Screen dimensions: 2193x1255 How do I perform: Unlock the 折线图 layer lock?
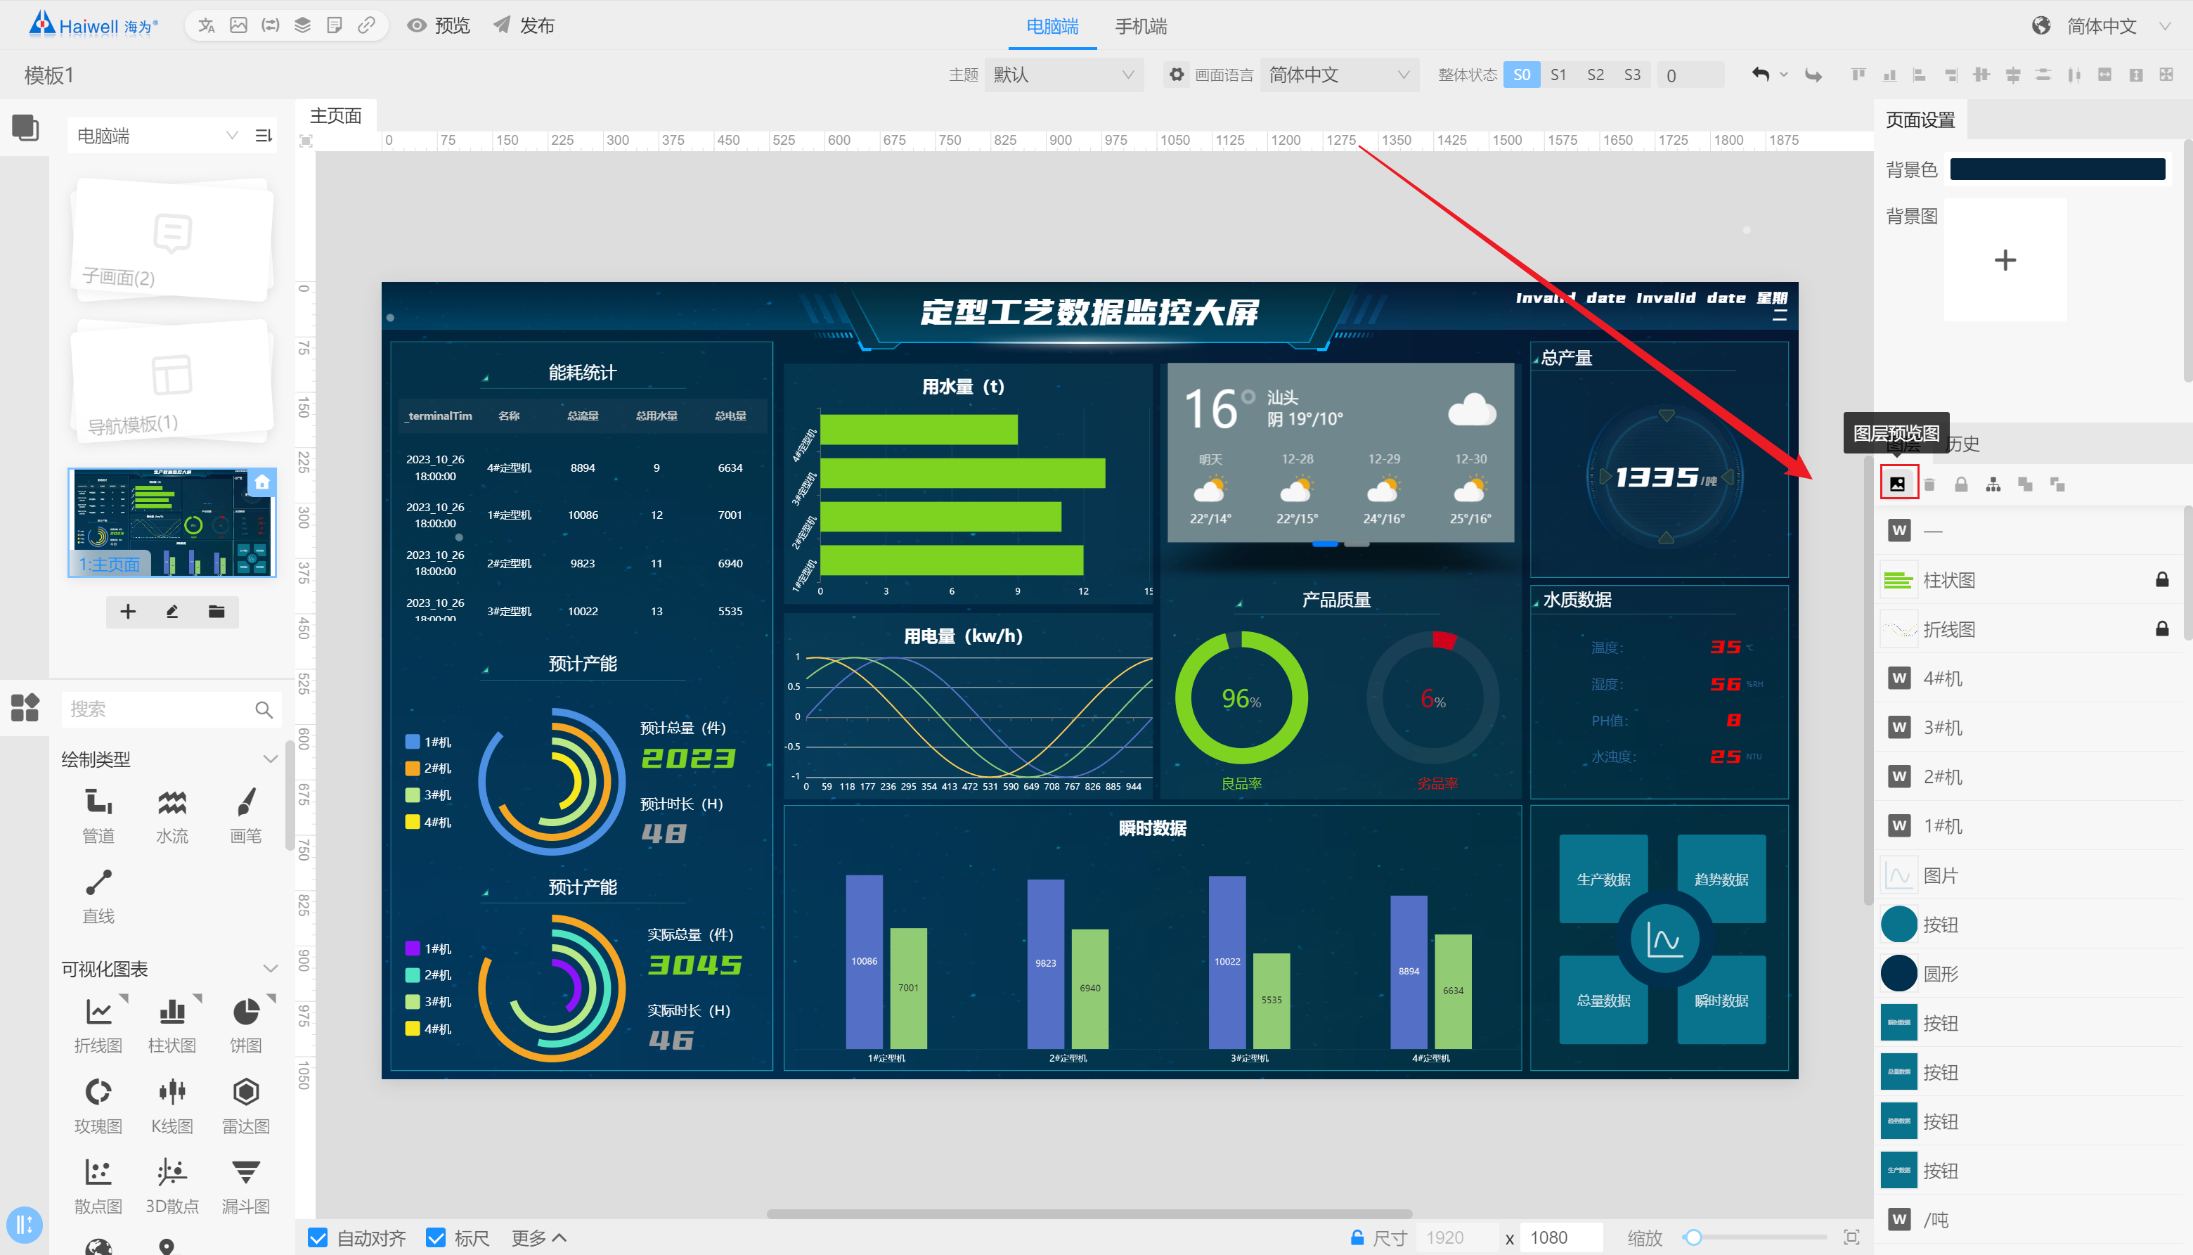tap(2162, 629)
